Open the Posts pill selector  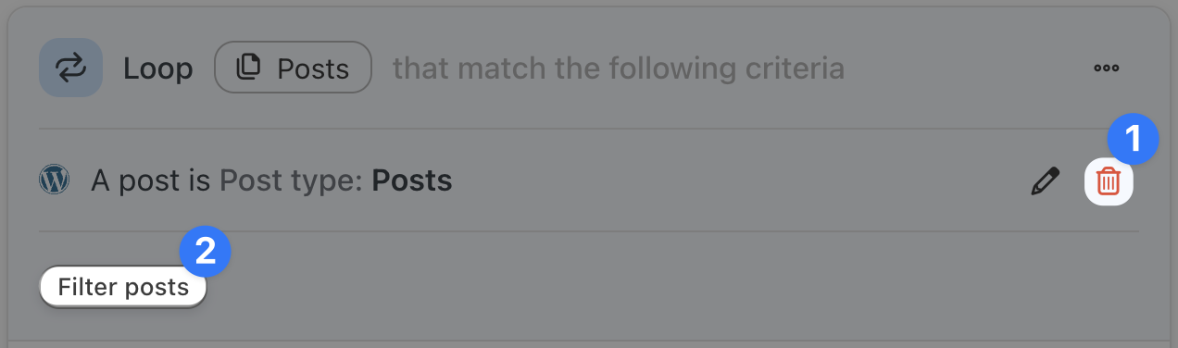point(294,68)
